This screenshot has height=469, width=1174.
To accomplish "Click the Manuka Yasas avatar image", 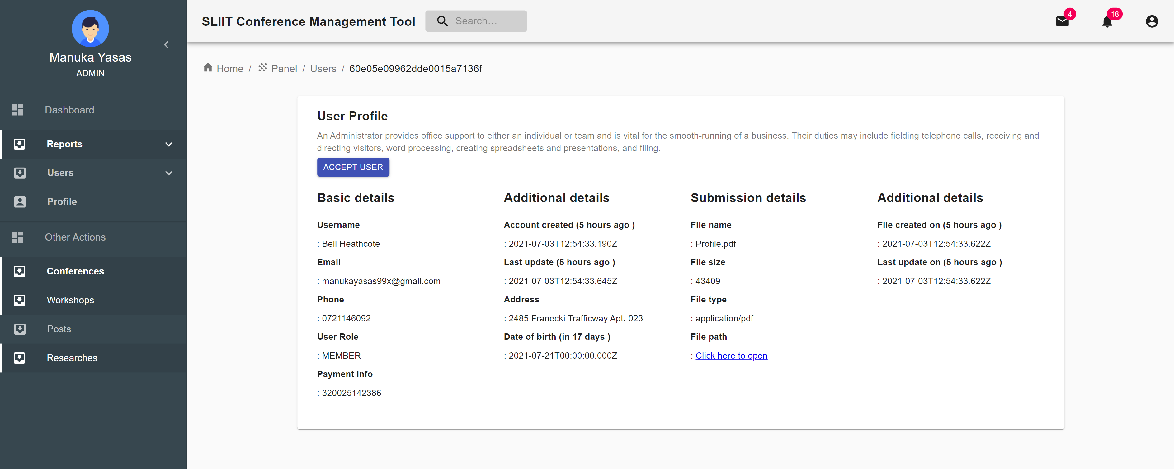I will click(90, 29).
